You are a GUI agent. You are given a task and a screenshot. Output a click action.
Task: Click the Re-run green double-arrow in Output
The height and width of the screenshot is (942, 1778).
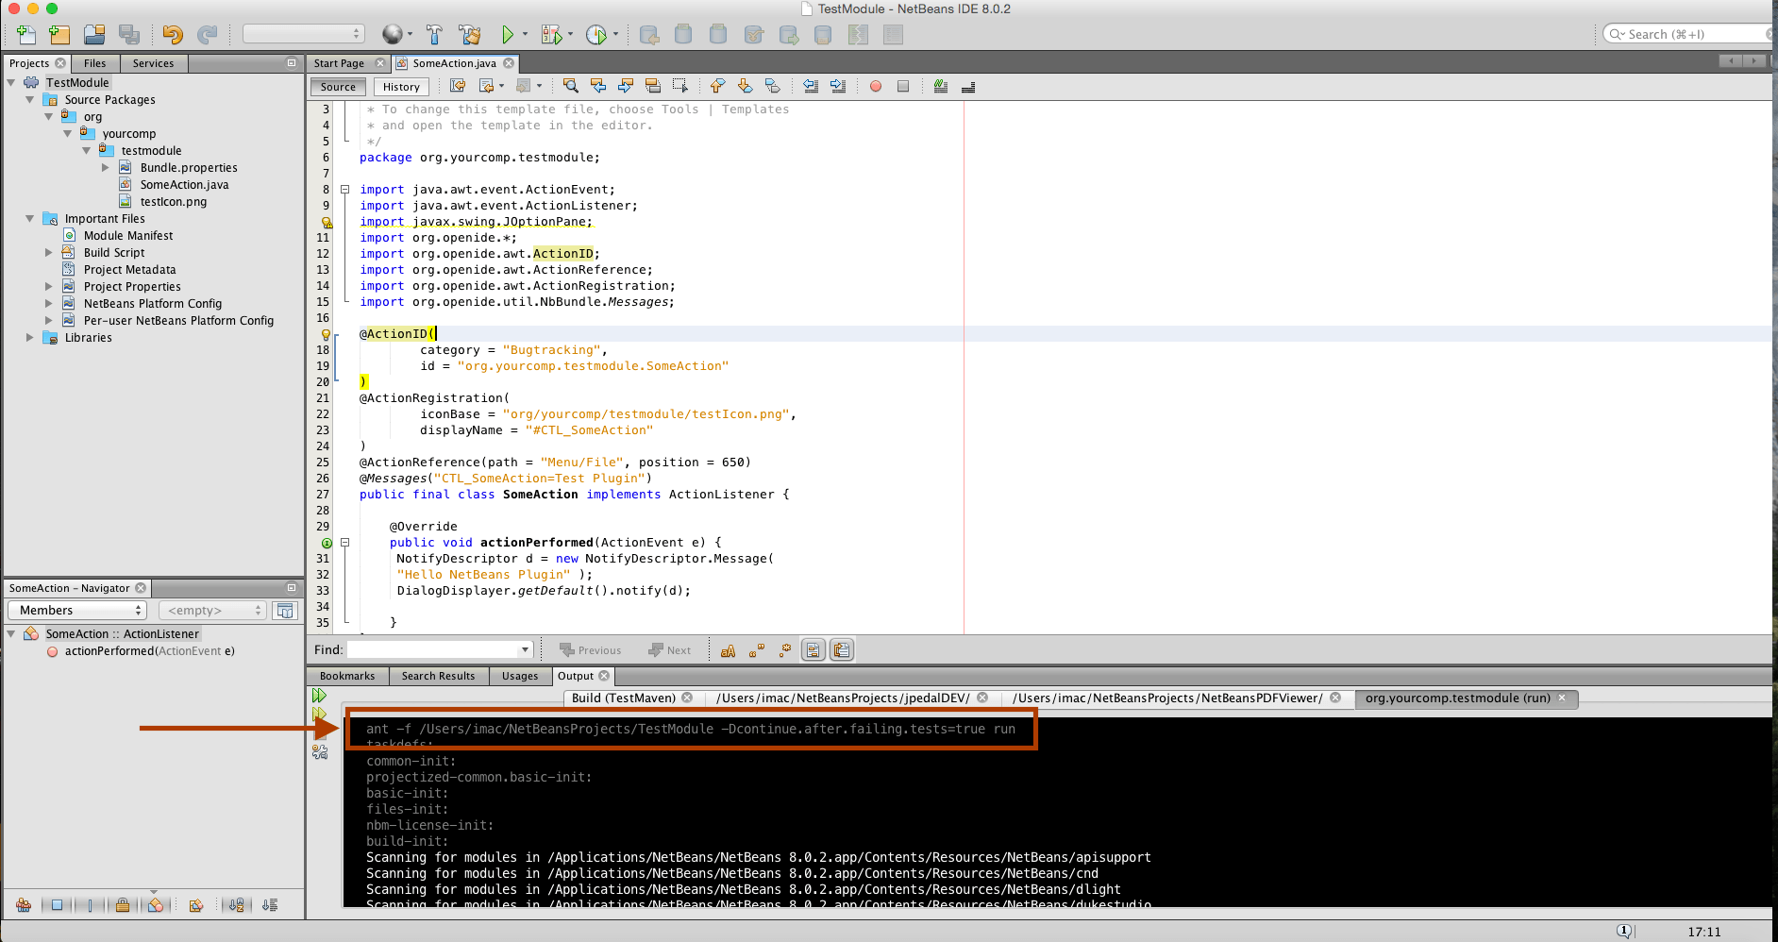[x=319, y=696]
